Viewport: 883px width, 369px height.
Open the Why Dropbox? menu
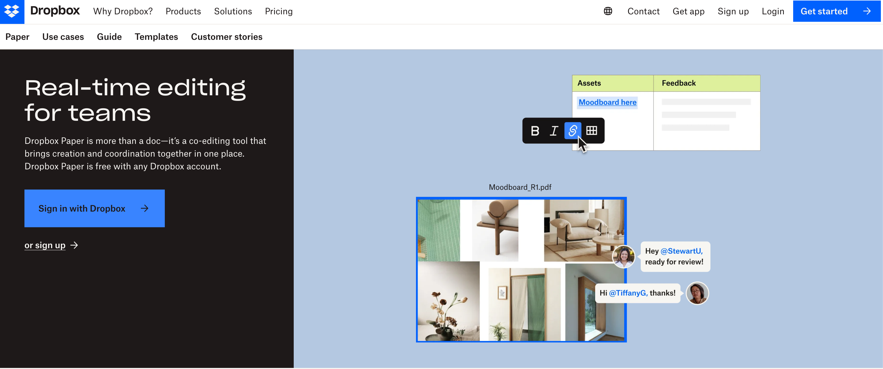pyautogui.click(x=123, y=11)
